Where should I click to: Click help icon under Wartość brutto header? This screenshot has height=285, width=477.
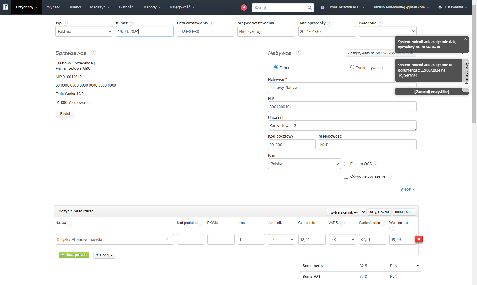(x=392, y=228)
